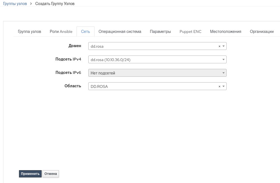280x183 pixels.
Task: Expand the Область dropdown arrow
Action: click(x=223, y=86)
